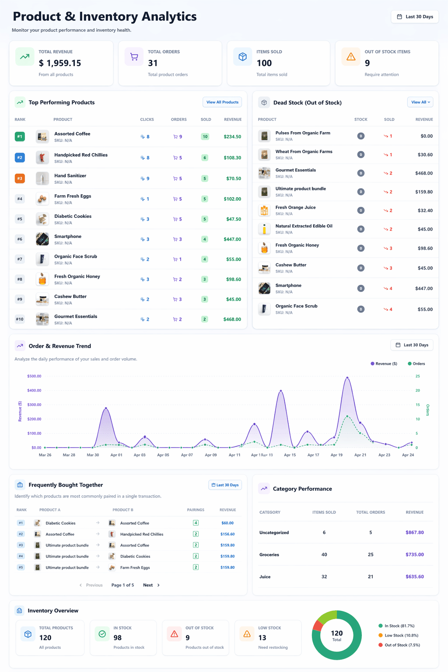Select the $156.60 pairing revenue
Image resolution: width=448 pixels, height=672 pixels.
[x=227, y=534]
